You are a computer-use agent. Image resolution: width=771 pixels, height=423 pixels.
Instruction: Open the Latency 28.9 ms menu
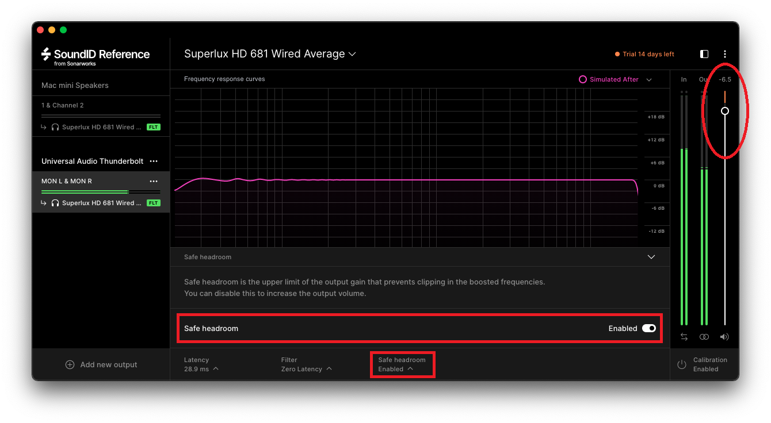(201, 364)
